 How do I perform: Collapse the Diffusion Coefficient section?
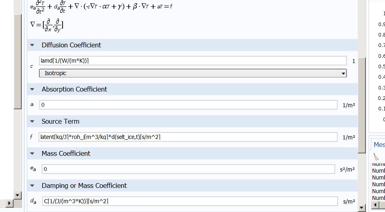pyautogui.click(x=33, y=45)
